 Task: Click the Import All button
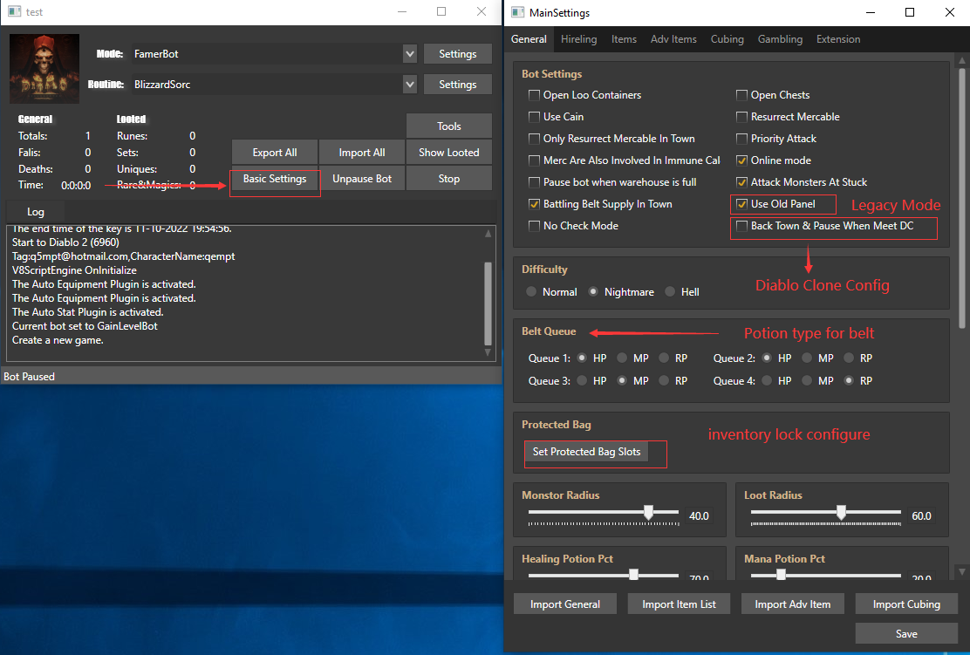click(362, 152)
